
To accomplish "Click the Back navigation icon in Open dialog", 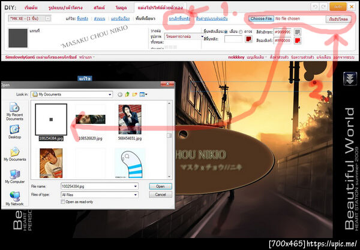I will [x=120, y=94].
